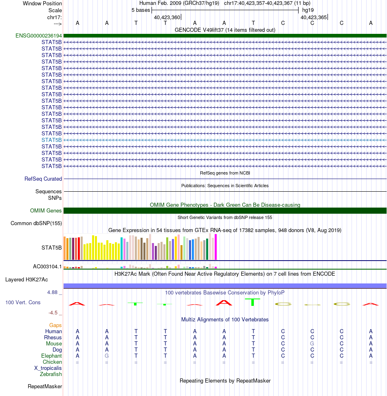387x396 pixels.
Task: Click the chr17:40,423,357-40,423,367 position text
Action: (258, 3)
